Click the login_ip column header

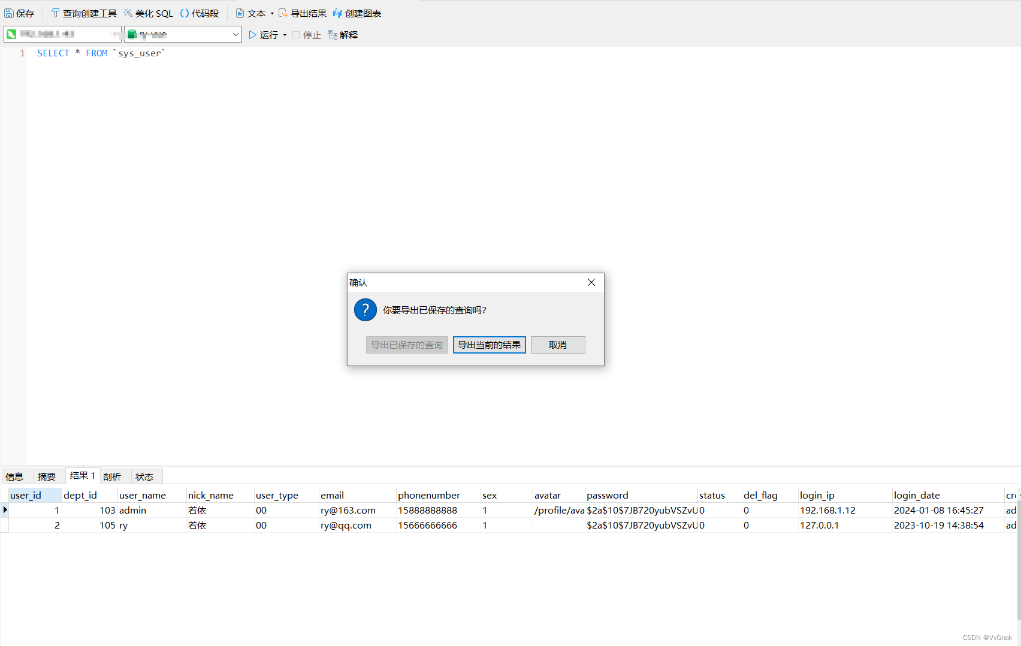845,495
